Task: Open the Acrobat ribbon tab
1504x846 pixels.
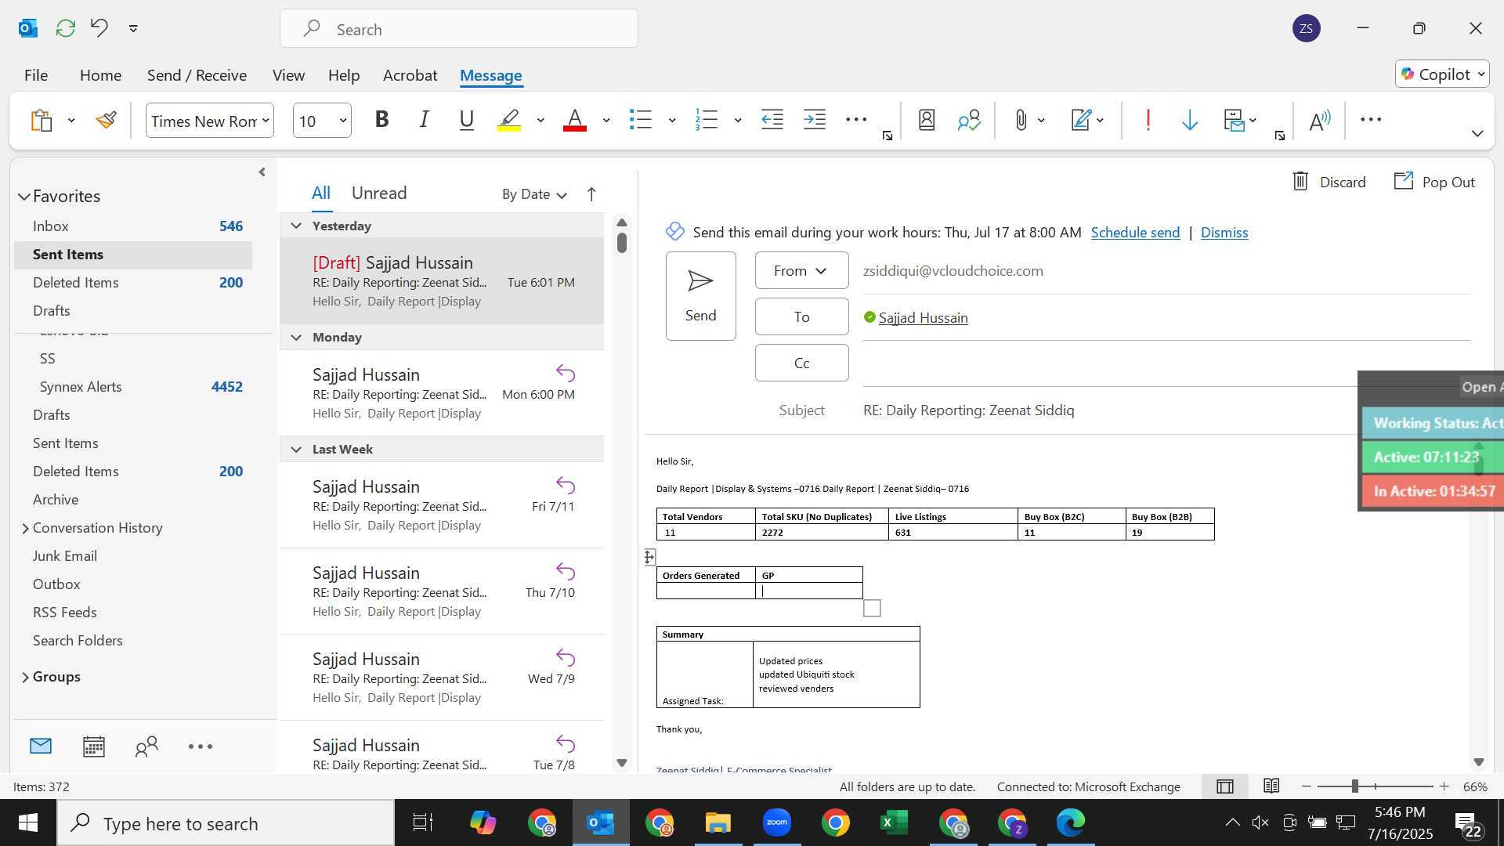Action: click(x=410, y=75)
